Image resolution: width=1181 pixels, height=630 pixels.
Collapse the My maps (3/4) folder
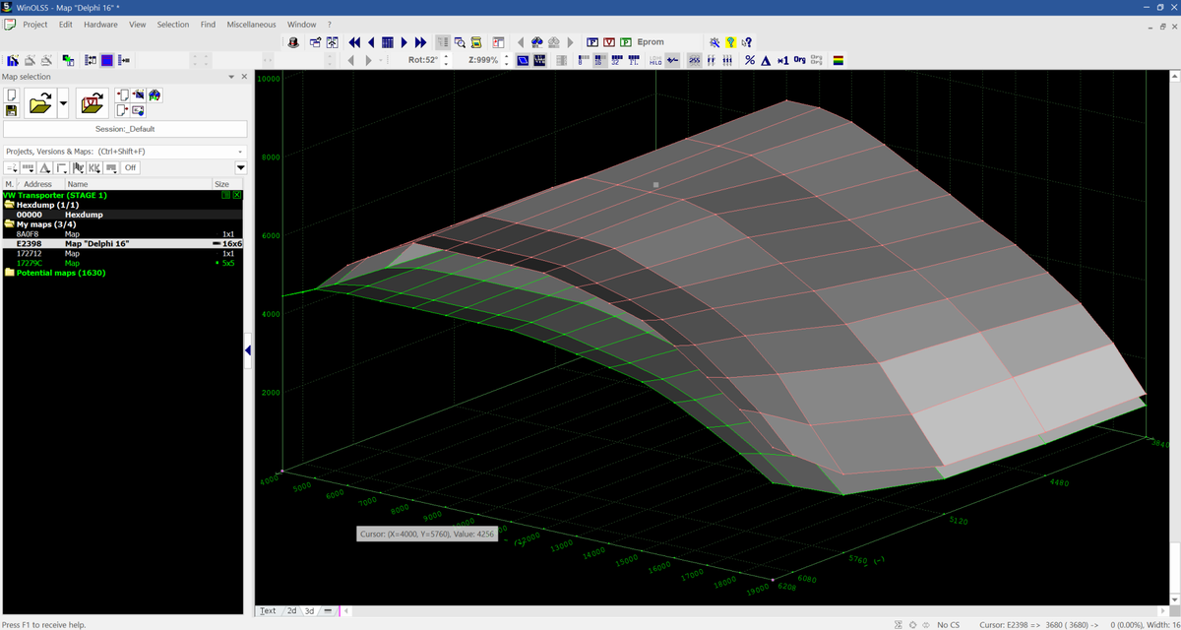pyautogui.click(x=10, y=224)
